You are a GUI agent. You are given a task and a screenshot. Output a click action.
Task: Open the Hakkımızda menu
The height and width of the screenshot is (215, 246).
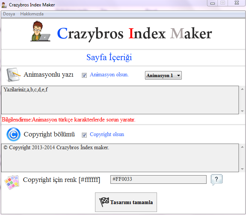point(32,14)
